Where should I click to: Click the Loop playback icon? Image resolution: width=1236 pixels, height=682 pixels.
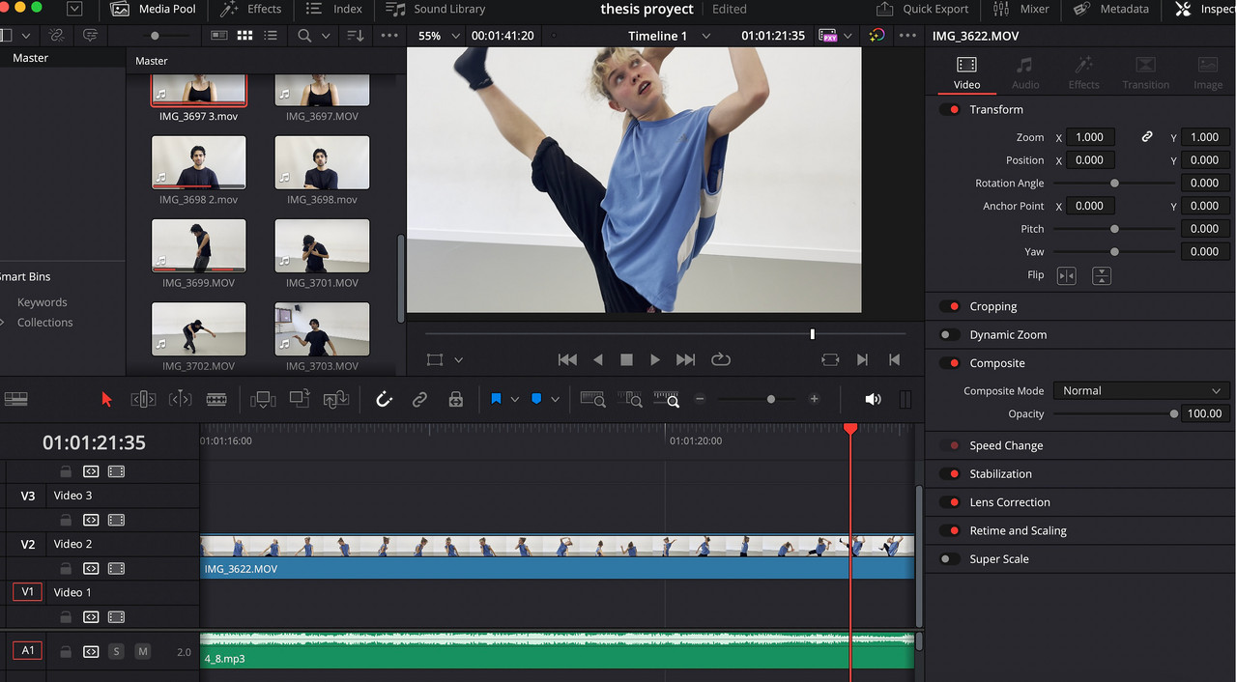720,359
